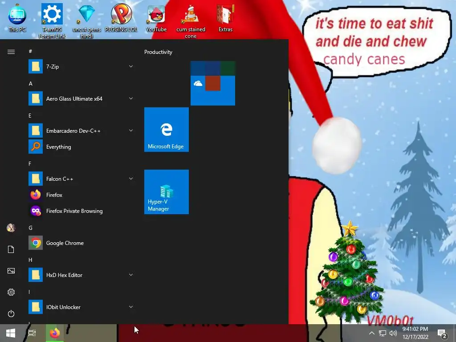Click letter section F header
This screenshot has width=456, height=342.
30,164
